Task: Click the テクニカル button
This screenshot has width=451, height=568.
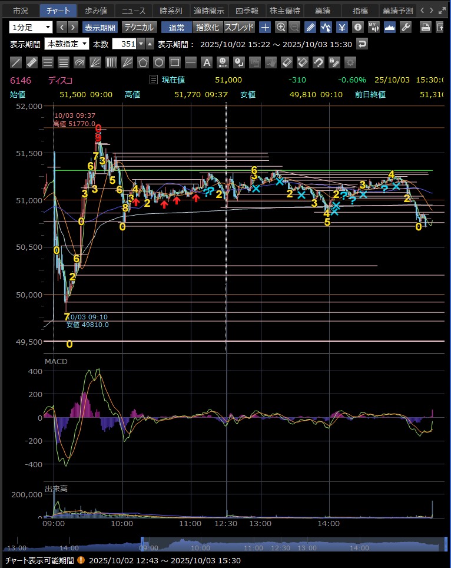Action: click(x=140, y=27)
